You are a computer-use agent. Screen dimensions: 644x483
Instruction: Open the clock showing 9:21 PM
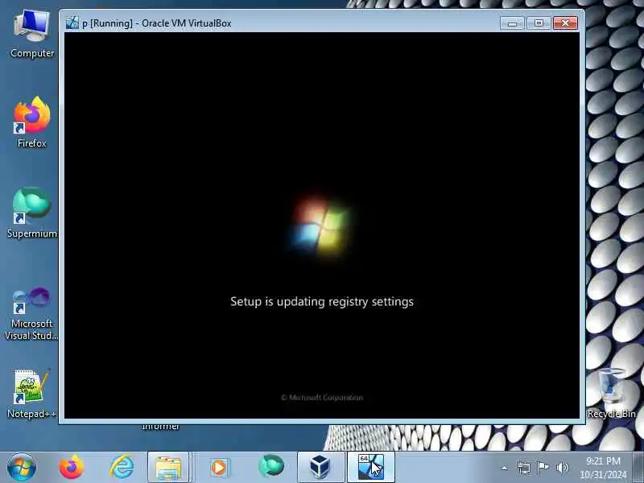(603, 468)
